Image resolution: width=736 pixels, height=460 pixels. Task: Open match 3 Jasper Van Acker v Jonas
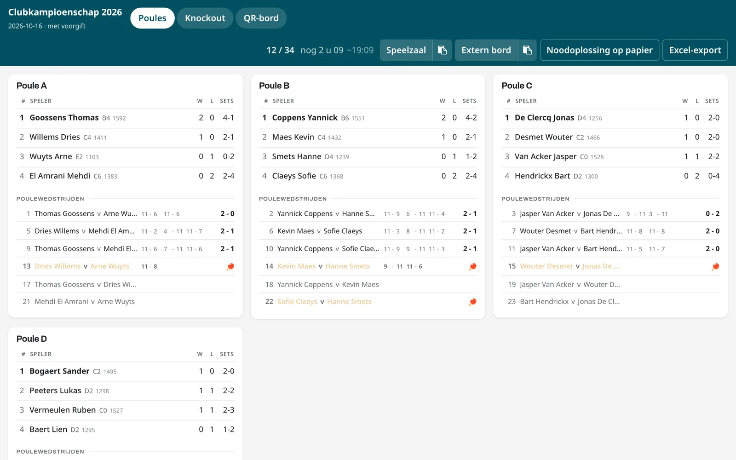tap(610, 214)
